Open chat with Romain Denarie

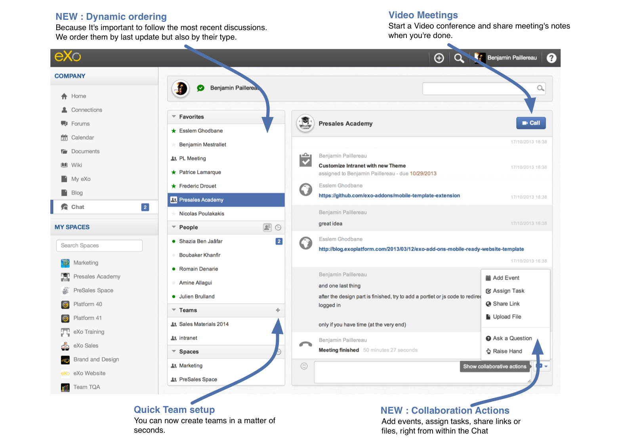226,269
